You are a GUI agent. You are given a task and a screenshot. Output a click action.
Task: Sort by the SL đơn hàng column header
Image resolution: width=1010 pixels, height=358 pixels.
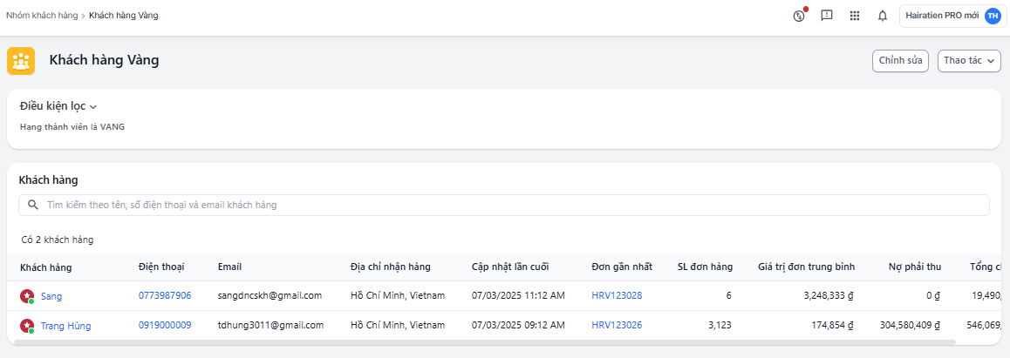click(x=705, y=267)
